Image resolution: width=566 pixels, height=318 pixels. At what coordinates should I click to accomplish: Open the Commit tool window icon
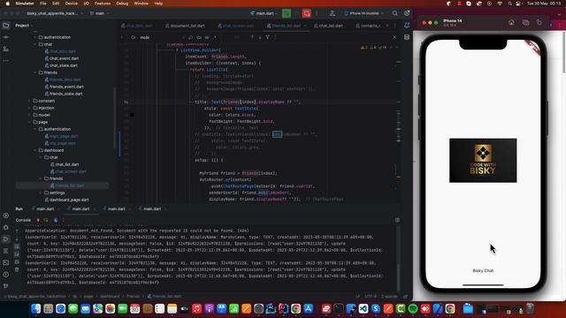pyautogui.click(x=6, y=37)
